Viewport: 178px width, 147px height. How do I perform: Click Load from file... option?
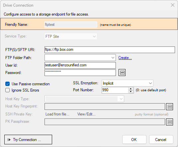(x=57, y=114)
